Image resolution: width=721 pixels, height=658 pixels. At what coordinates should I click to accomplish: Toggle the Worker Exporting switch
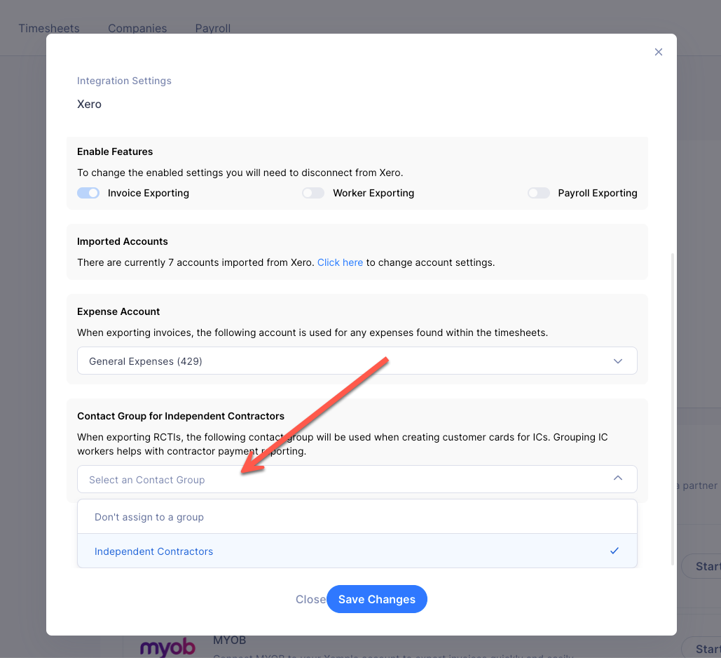[313, 193]
